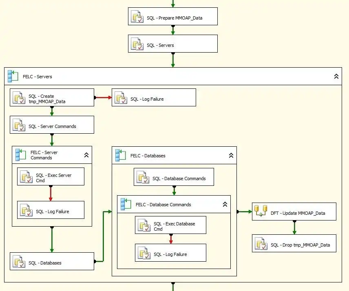Select green connector between Update MMOAP_Data and Drop tmp_MMOAP_Data

[x=294, y=227]
